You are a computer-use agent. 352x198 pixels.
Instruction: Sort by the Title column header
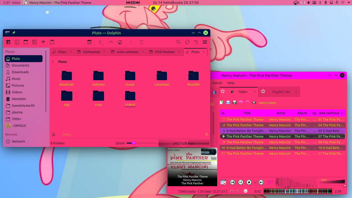[247, 113]
